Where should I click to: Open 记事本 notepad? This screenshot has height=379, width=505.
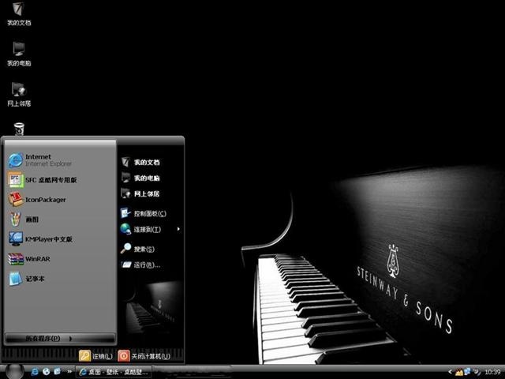(26, 279)
